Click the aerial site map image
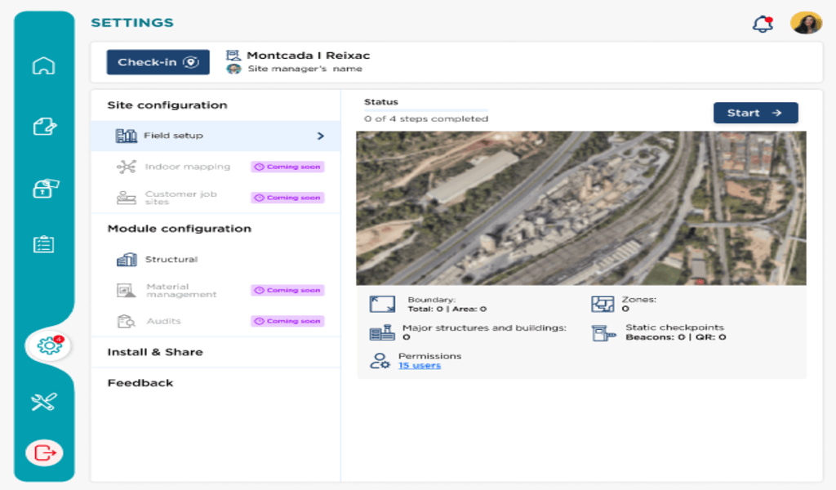This screenshot has width=836, height=490. (580, 208)
